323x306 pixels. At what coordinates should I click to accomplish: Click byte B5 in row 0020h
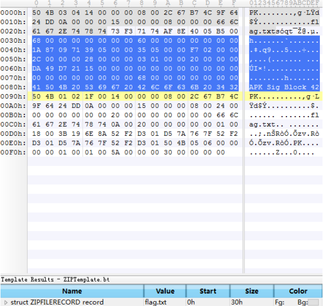[220, 31]
